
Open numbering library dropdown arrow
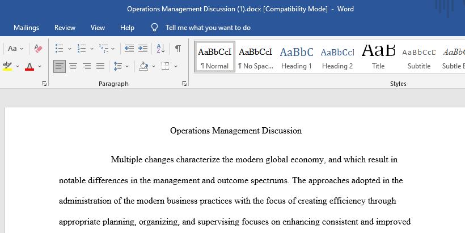click(x=92, y=49)
